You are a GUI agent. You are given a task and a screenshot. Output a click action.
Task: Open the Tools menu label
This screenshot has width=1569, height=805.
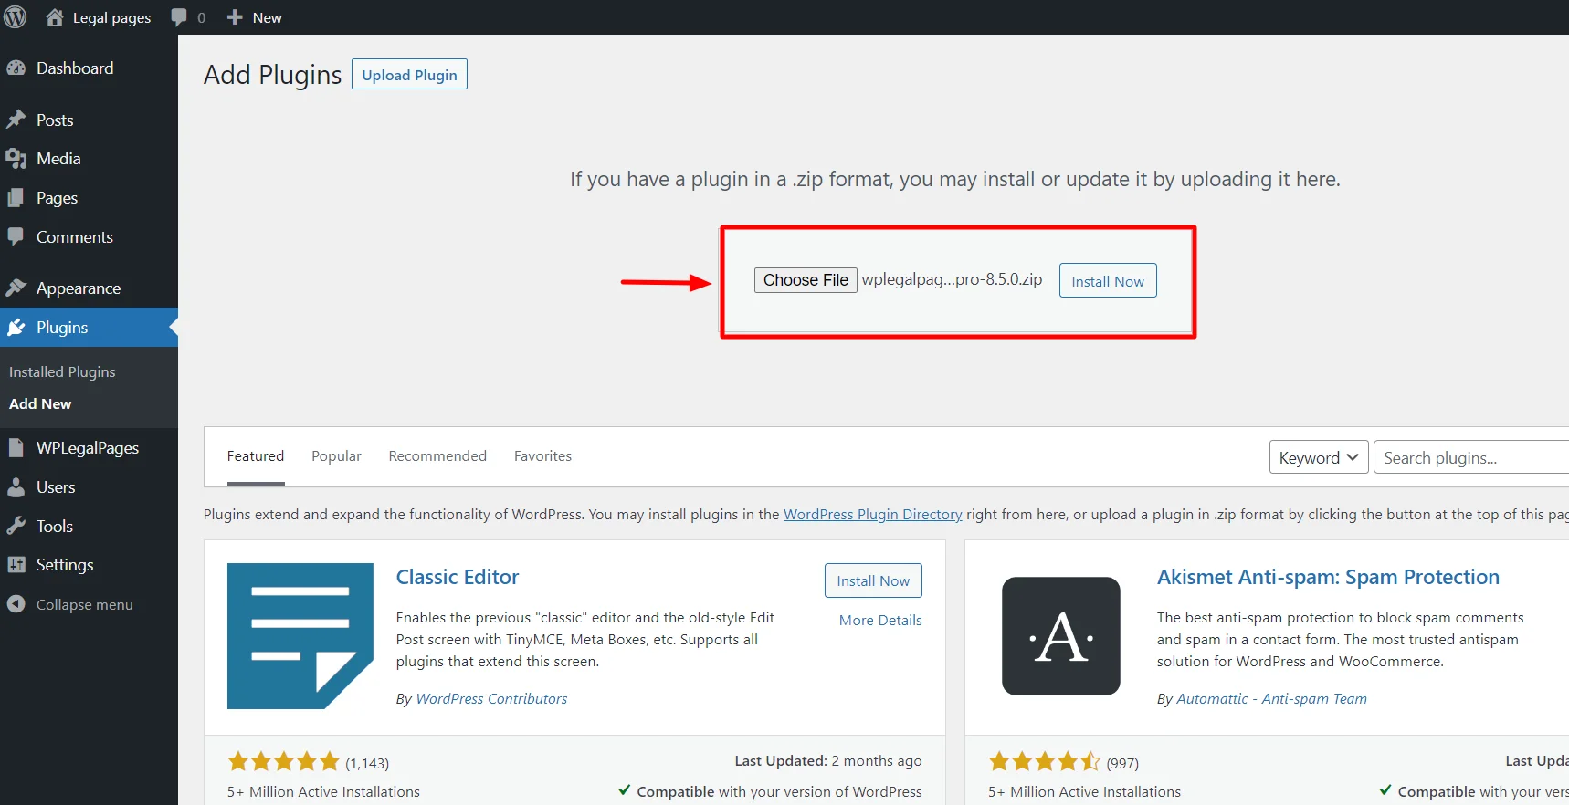point(55,526)
